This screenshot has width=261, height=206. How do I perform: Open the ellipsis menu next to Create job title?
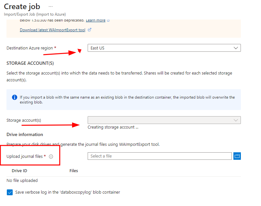coord(51,6)
